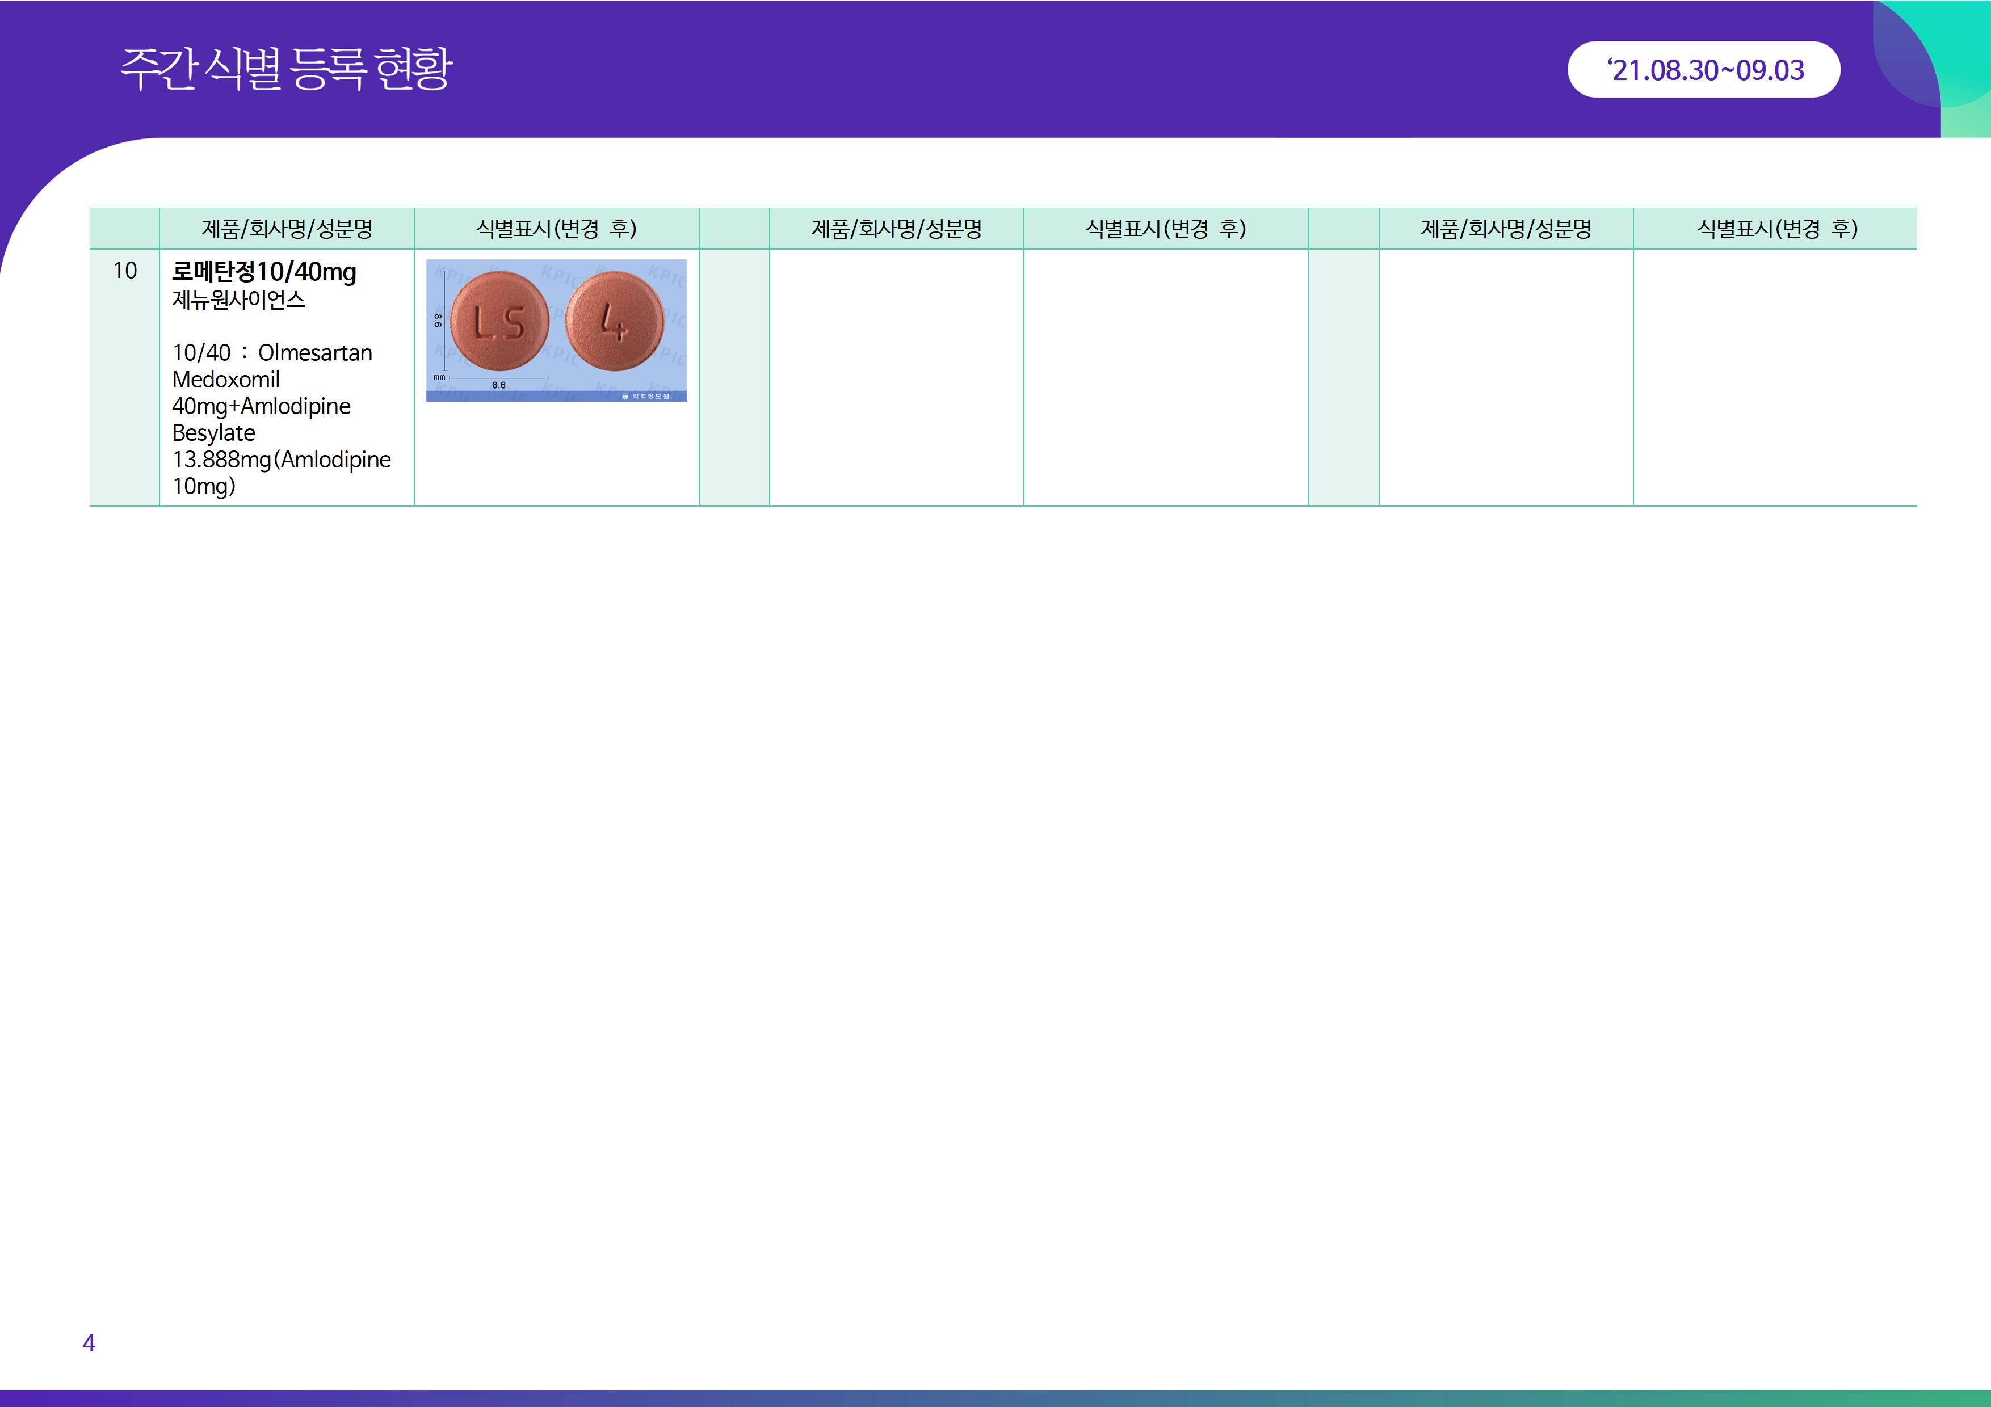The width and height of the screenshot is (1991, 1407).
Task: Click the product name 로메탄정10/40mg
Action: click(x=263, y=272)
